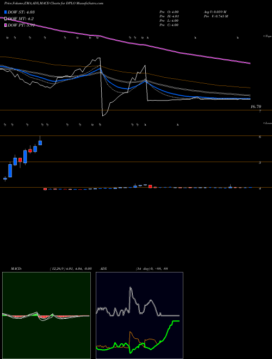Click the blue DOW ST legend swatch
The width and height of the screenshot is (272, 359).
pyautogui.click(x=5, y=12)
